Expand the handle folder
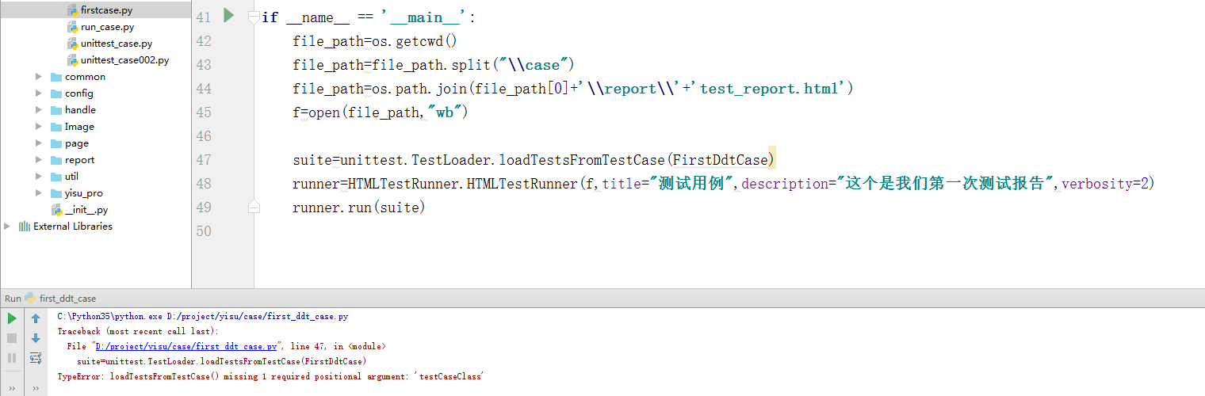1205x396 pixels. tap(39, 110)
